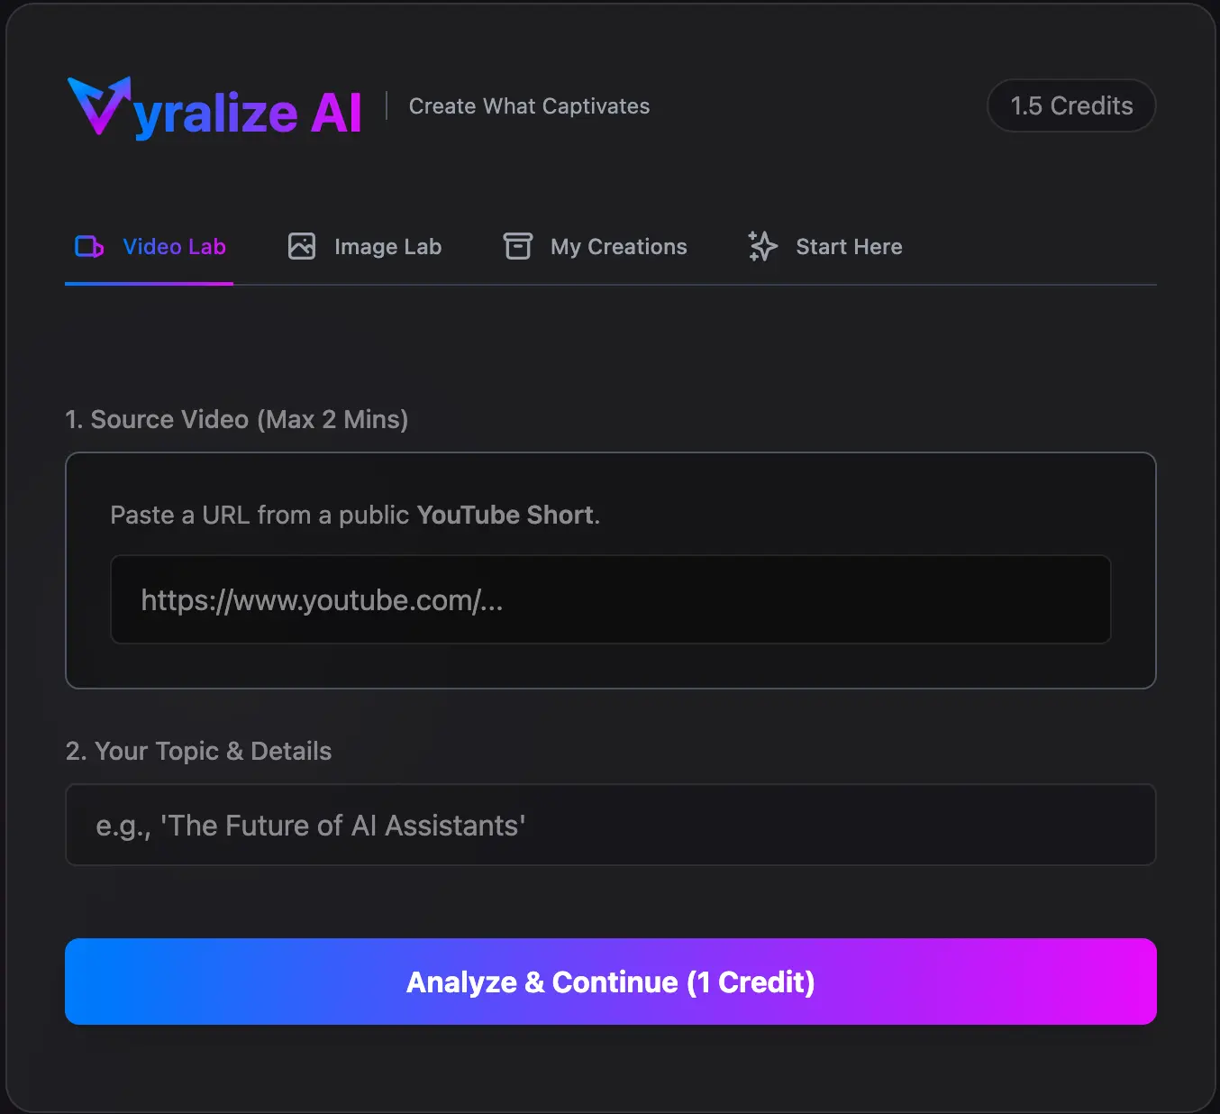1220x1114 pixels.
Task: Click inside the https://www.youtube.com placeholder field
Action: [610, 599]
